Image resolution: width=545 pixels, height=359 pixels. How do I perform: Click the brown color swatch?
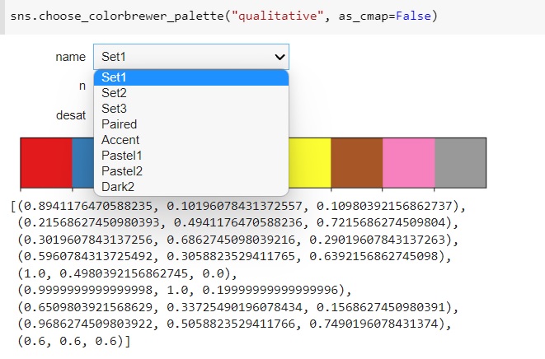pos(356,163)
